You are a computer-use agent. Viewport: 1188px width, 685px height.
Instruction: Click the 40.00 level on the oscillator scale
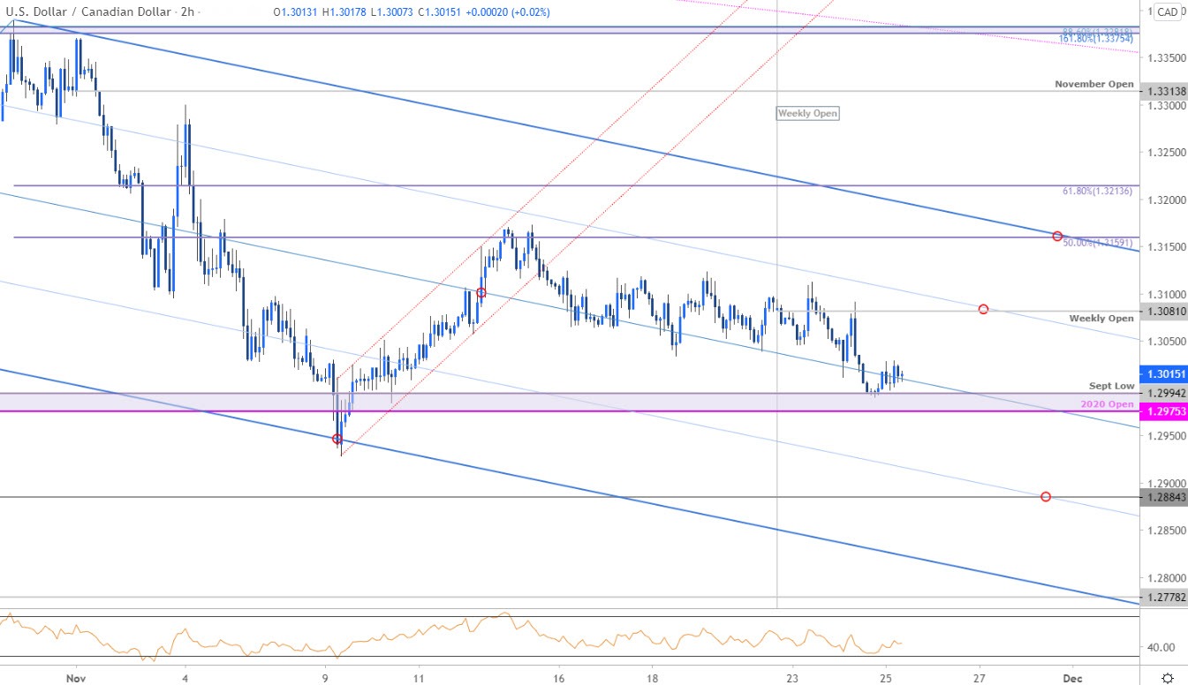[1162, 647]
